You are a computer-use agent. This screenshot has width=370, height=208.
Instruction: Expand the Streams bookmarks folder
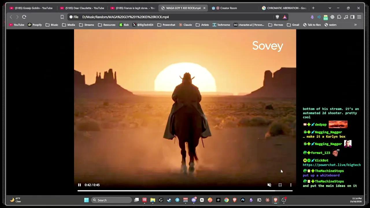pyautogui.click(x=86, y=25)
